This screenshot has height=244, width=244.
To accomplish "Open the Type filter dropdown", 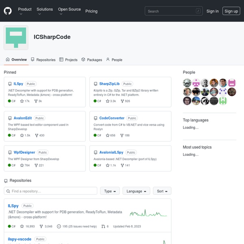I will coord(110,191).
